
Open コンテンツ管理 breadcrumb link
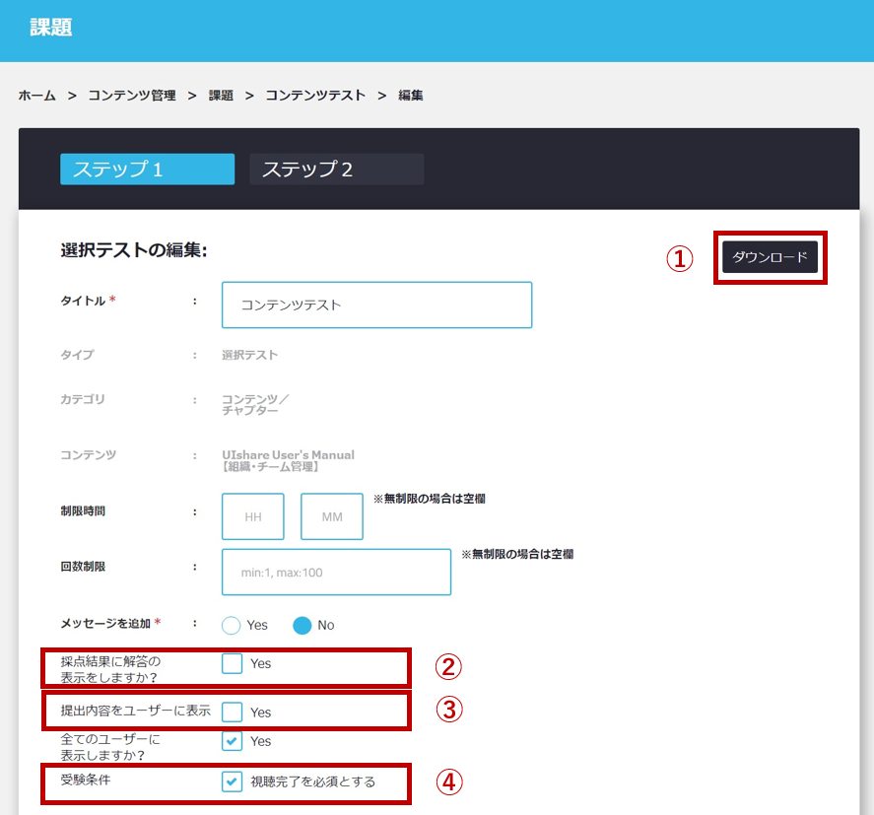pyautogui.click(x=132, y=96)
